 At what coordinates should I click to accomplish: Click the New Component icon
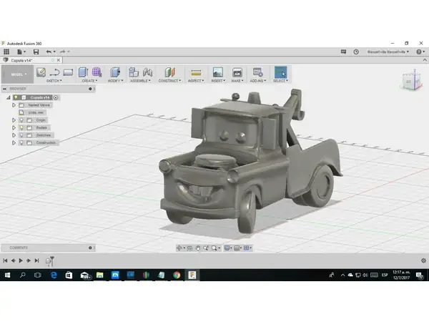click(x=134, y=72)
